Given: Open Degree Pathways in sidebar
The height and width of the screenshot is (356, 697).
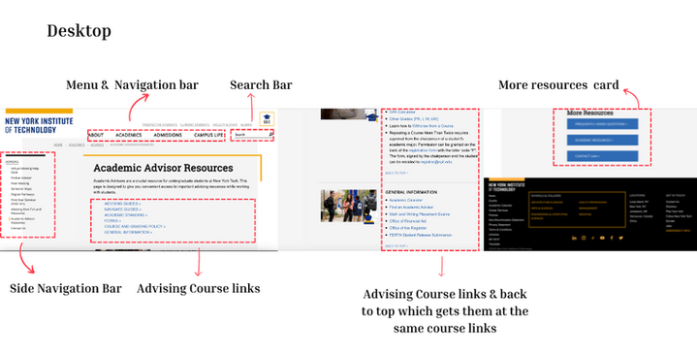Looking at the screenshot, I should 22,194.
